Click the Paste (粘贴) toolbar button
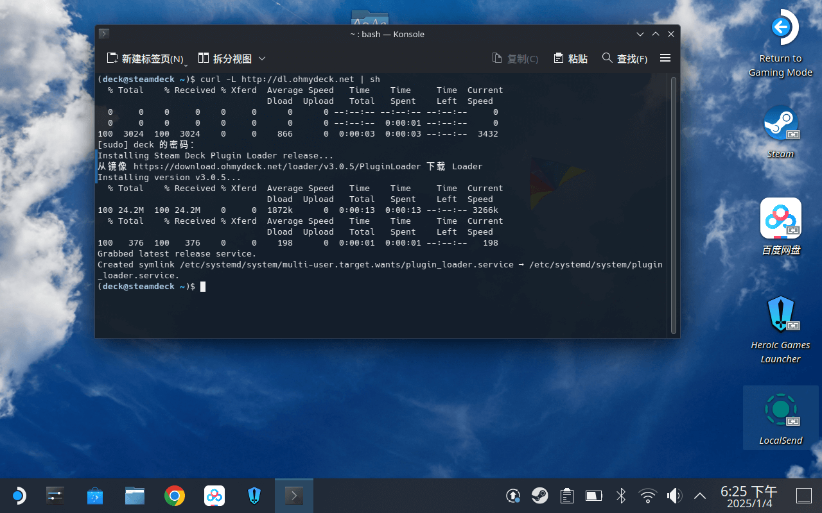The width and height of the screenshot is (822, 513). 570,58
